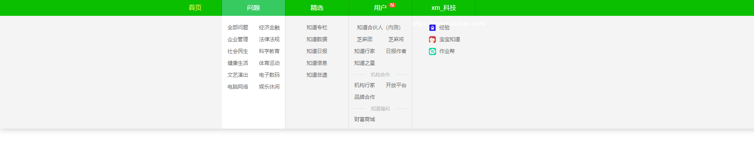Select 社会民生 category
Viewport: 754px width, 156px height.
pyautogui.click(x=238, y=51)
